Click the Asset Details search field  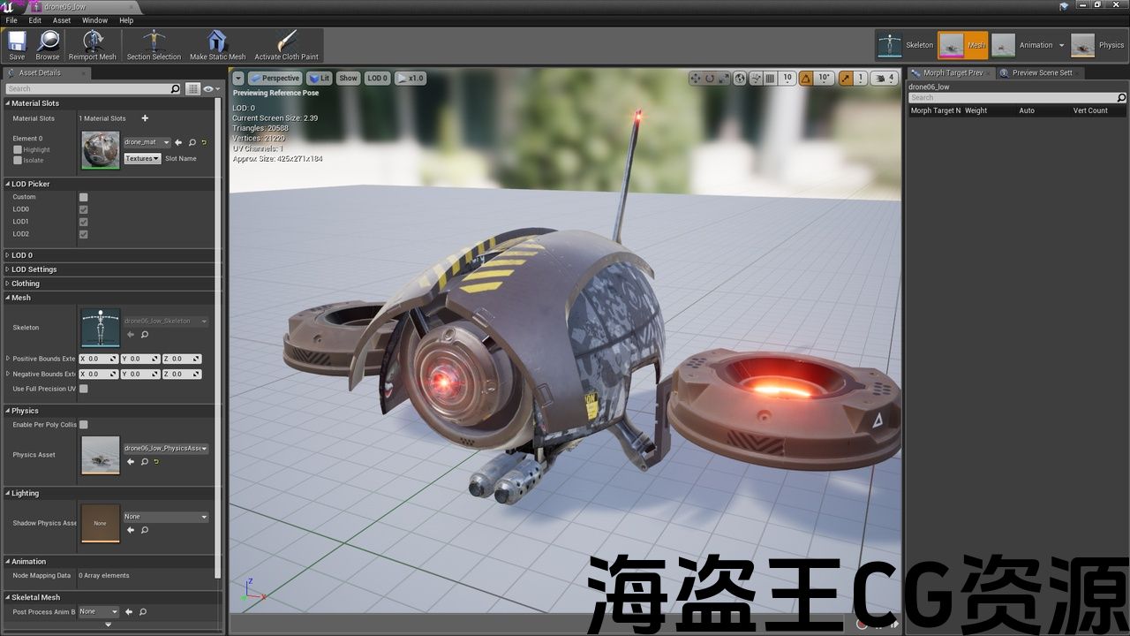click(x=87, y=89)
